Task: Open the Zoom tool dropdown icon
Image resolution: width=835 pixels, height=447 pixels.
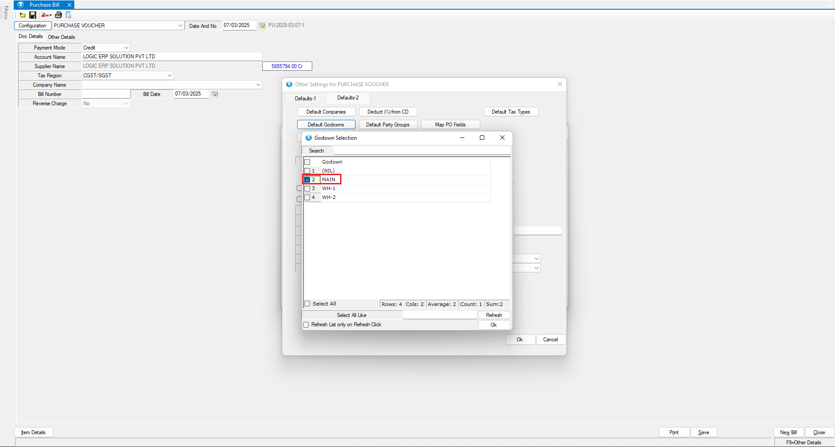Action: point(46,15)
